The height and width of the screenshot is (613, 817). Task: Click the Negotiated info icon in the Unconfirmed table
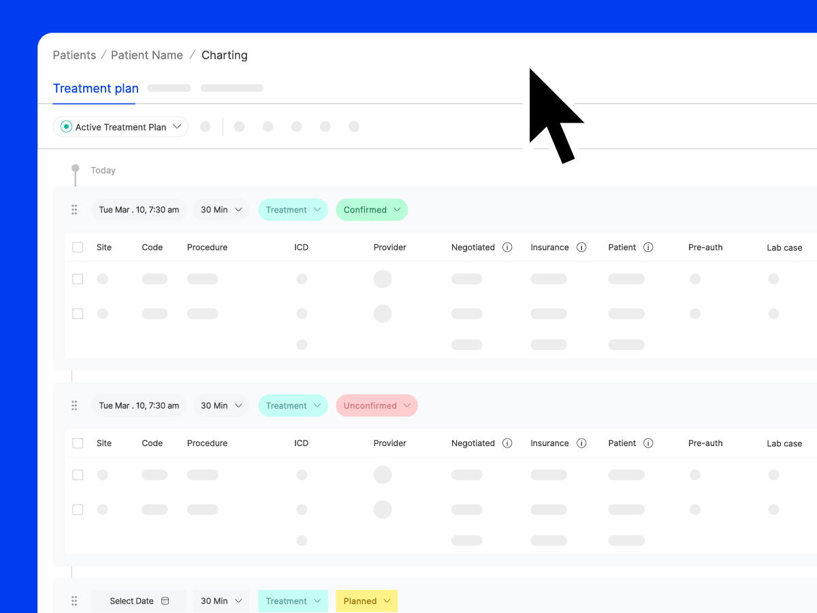coord(507,443)
